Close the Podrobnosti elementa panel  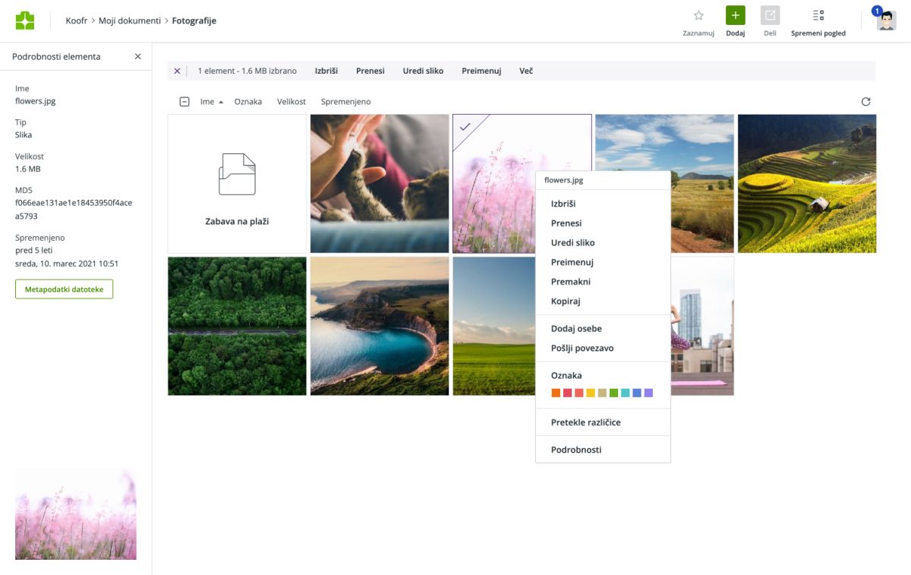click(x=137, y=56)
